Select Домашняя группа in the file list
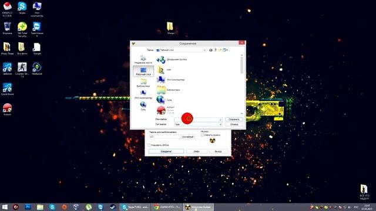The image size is (376, 211). click(172, 60)
